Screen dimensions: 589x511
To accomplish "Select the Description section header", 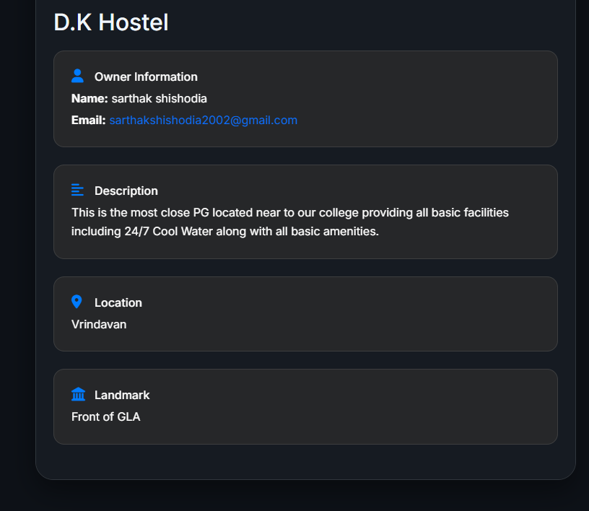I will (126, 191).
